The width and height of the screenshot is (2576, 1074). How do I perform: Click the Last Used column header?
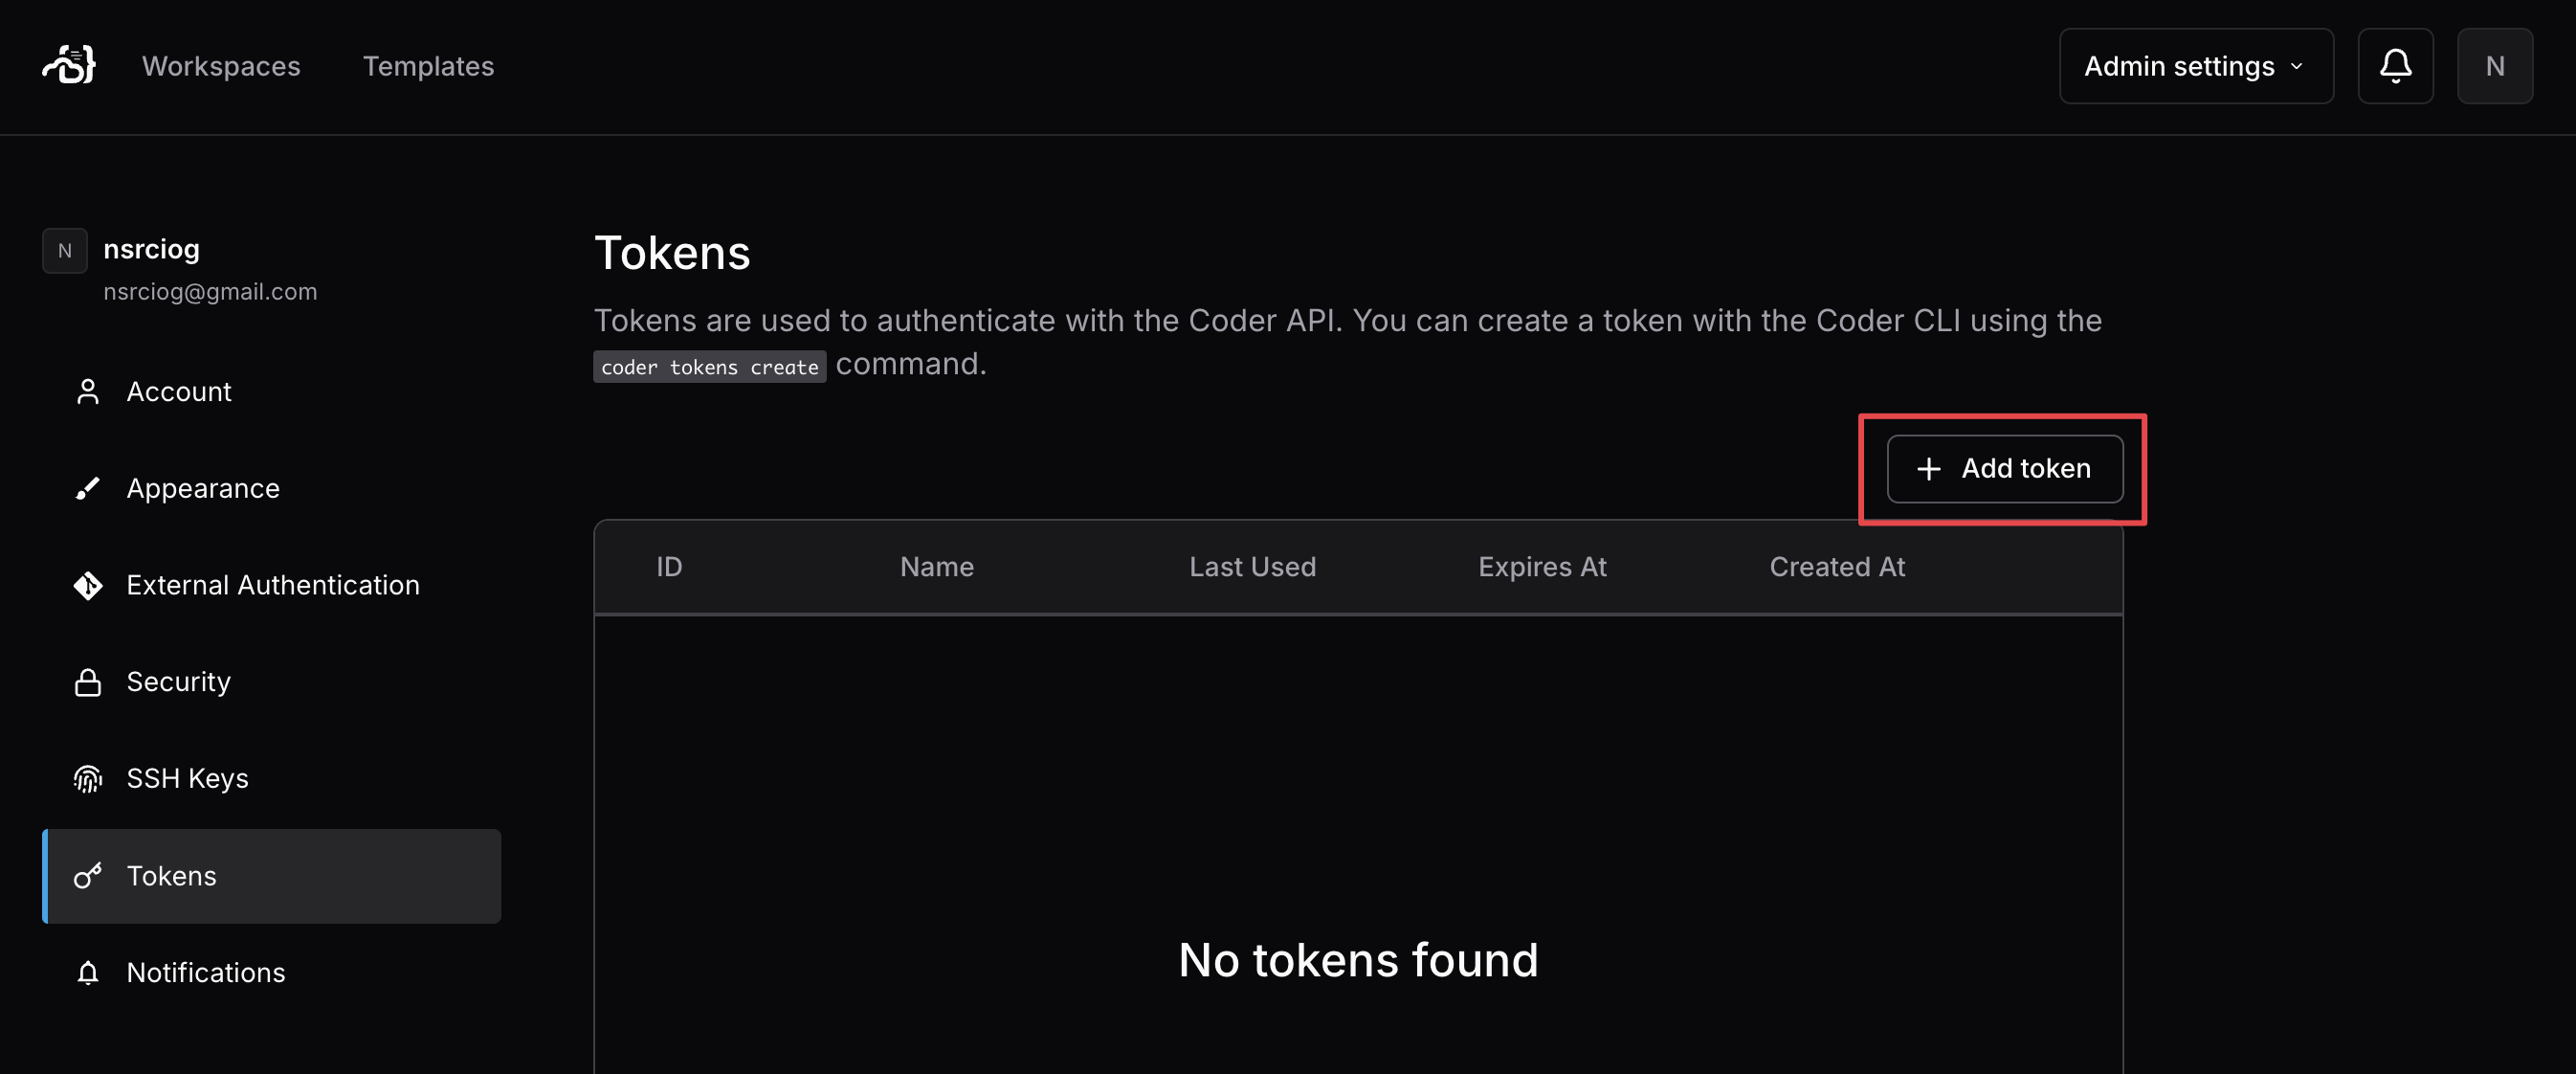[1252, 566]
